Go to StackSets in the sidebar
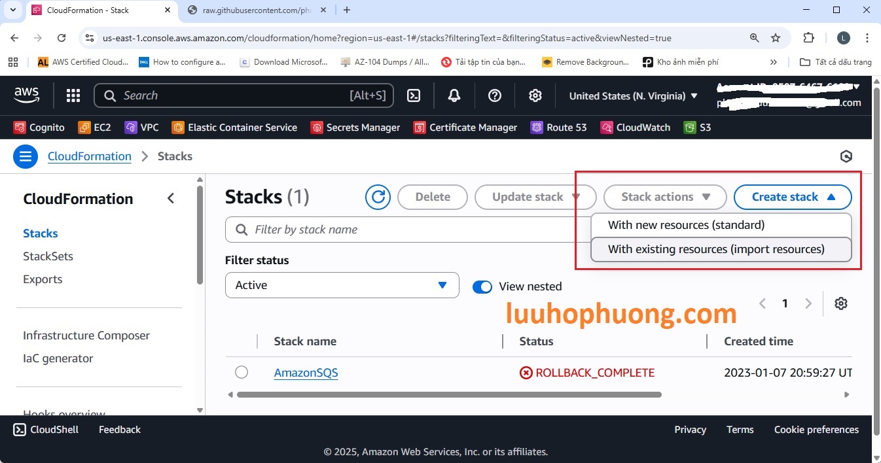The height and width of the screenshot is (463, 881). pyautogui.click(x=48, y=256)
